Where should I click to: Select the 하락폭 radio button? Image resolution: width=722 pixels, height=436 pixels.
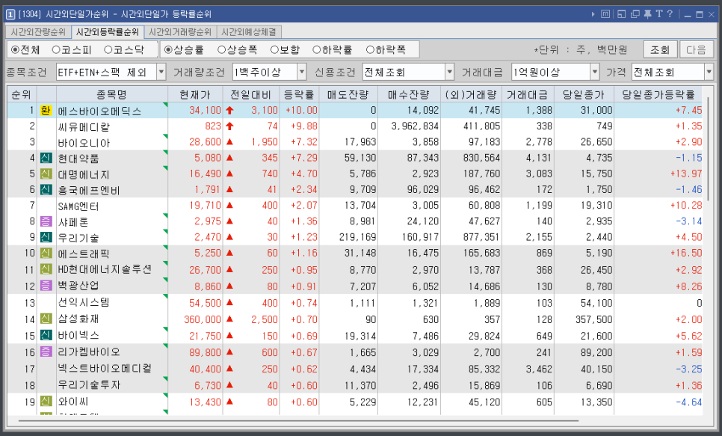click(x=370, y=50)
